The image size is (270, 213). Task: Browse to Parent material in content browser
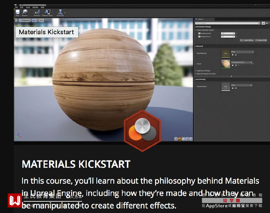[x=236, y=65]
